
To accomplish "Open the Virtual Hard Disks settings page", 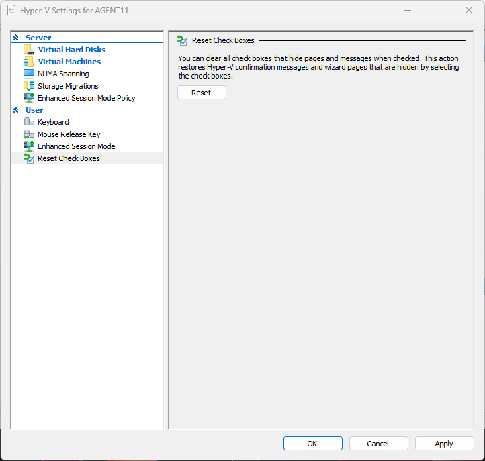I will click(71, 50).
